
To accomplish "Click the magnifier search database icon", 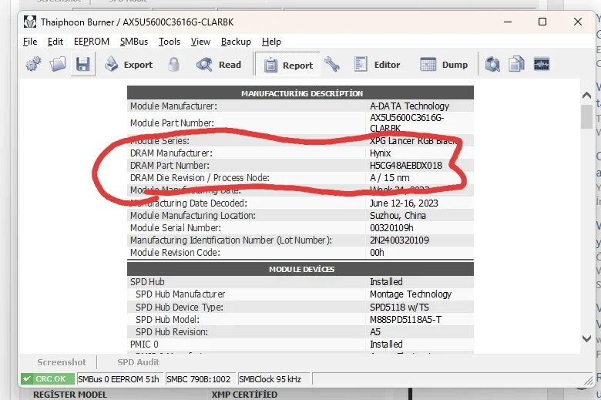I will [x=492, y=64].
